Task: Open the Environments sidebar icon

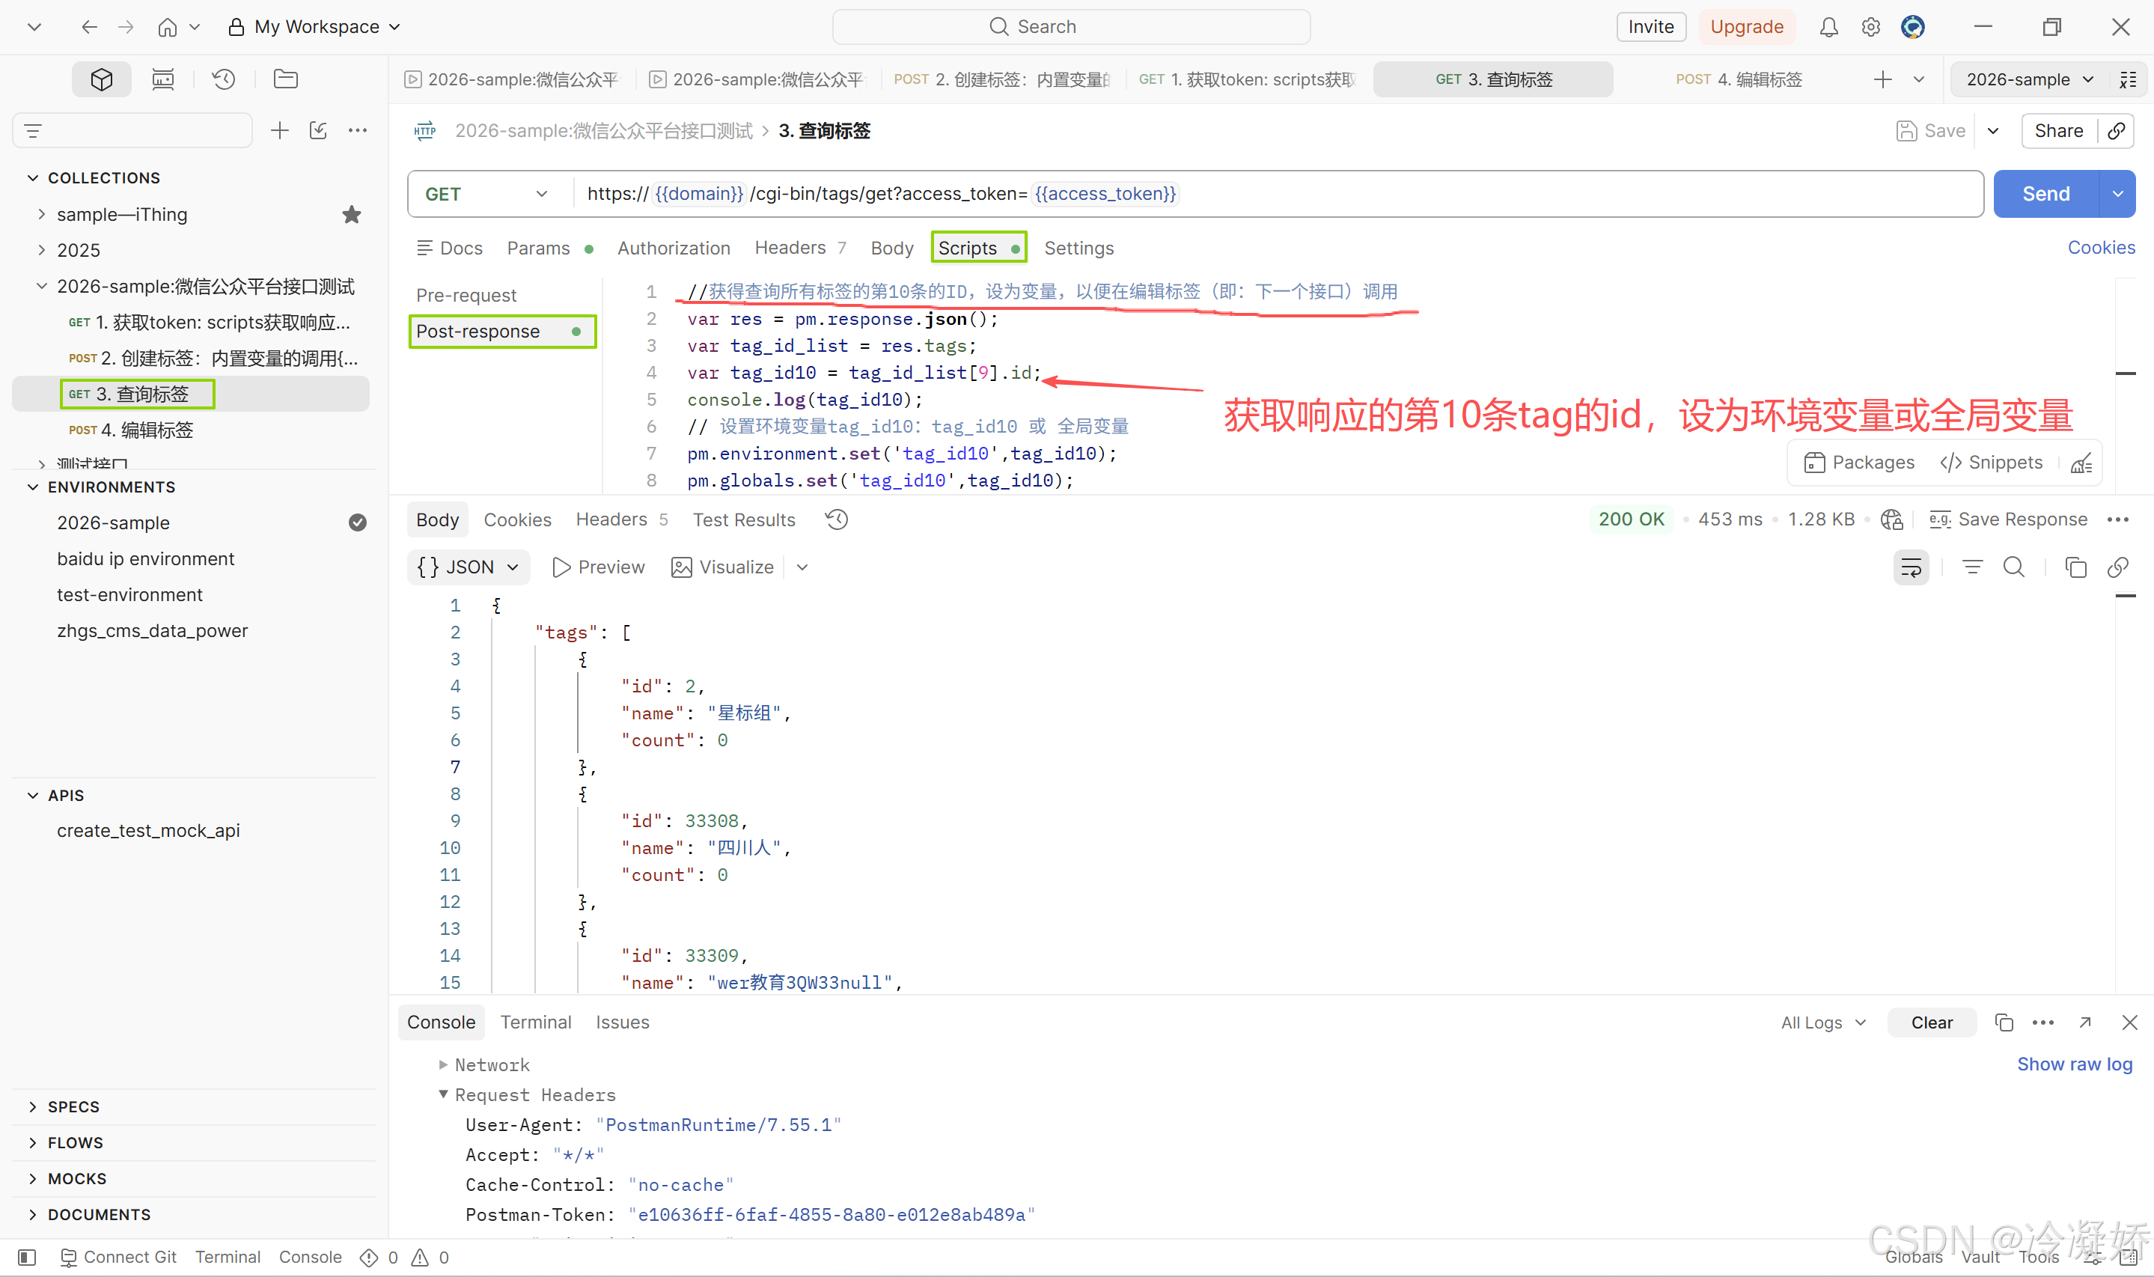Action: pyautogui.click(x=162, y=79)
